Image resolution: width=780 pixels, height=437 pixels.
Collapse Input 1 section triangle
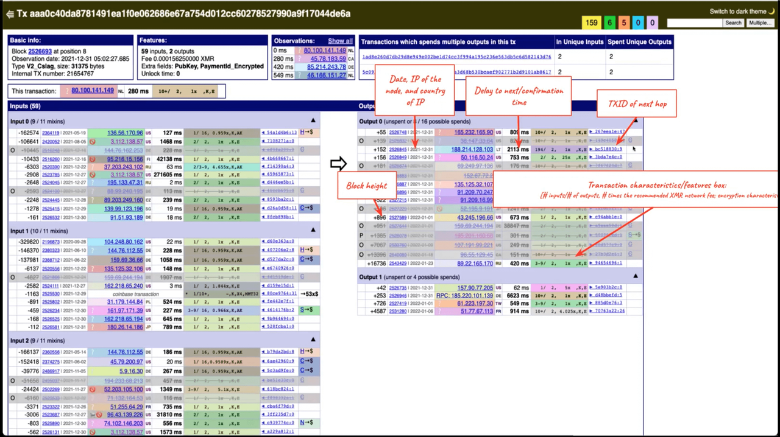(x=314, y=230)
